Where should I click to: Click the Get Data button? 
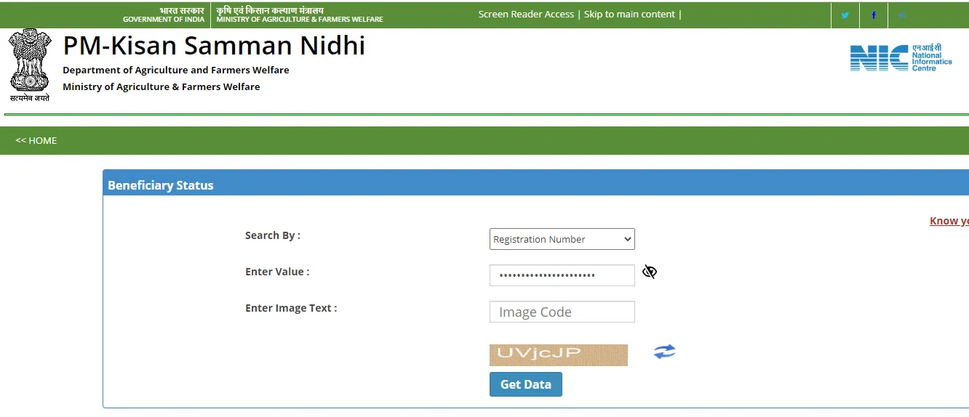click(526, 384)
